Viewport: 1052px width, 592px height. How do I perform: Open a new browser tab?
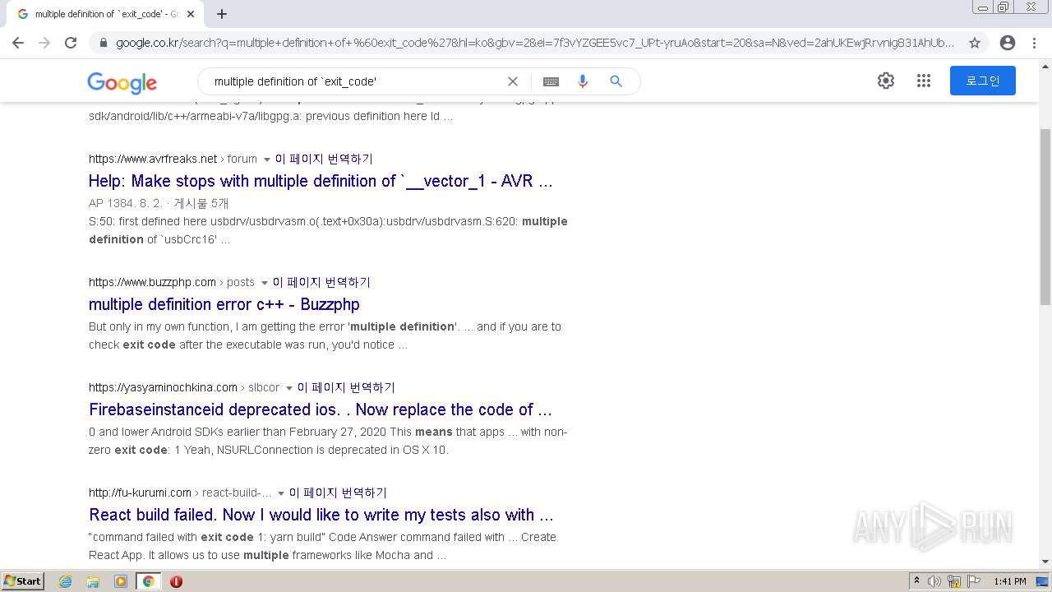click(x=222, y=14)
